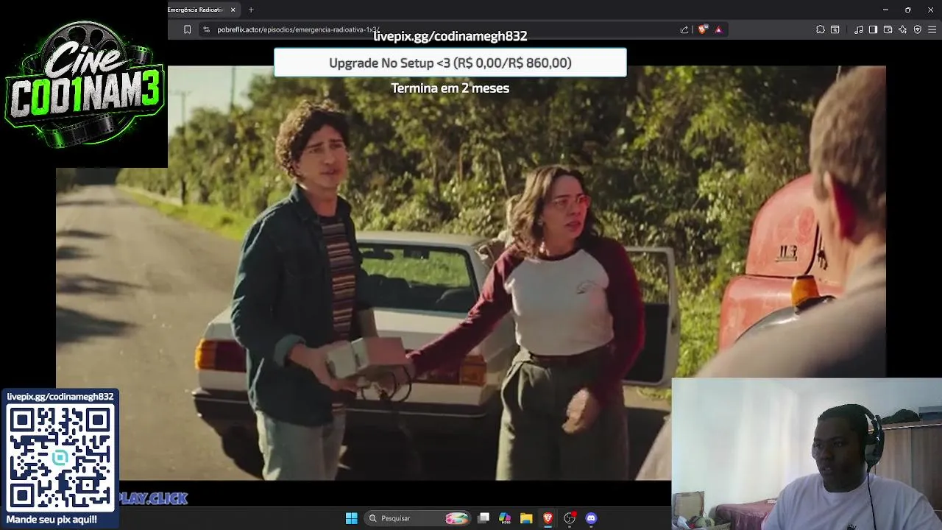Close the Emergência Radioativa tab

tap(233, 10)
